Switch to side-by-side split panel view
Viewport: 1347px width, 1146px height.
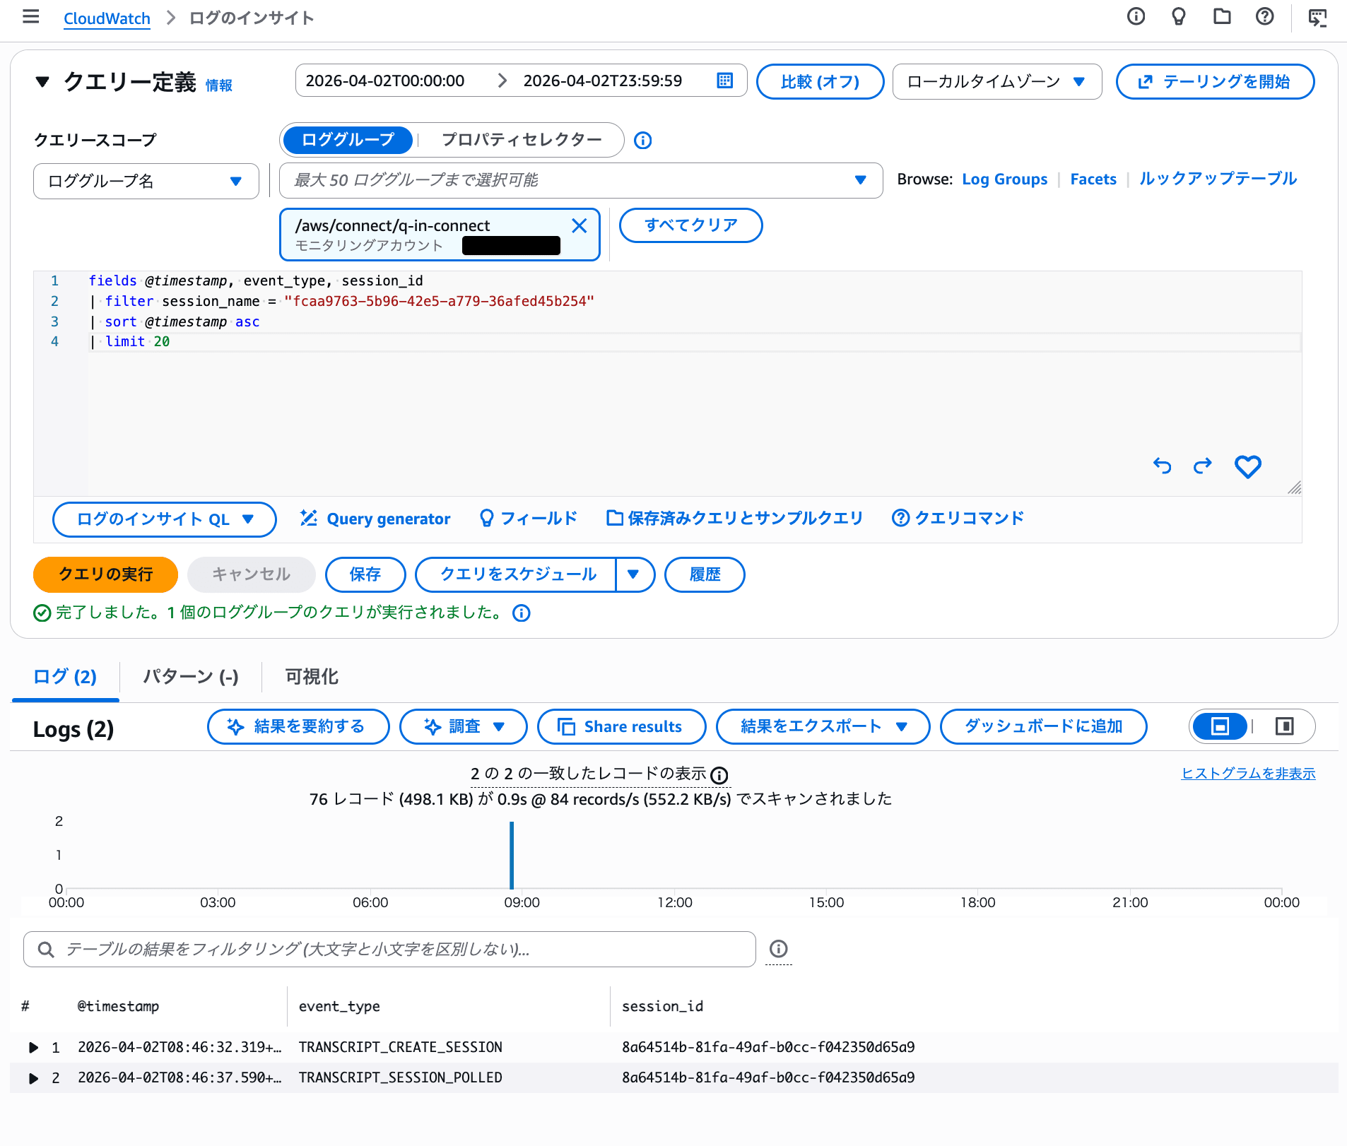coord(1284,726)
